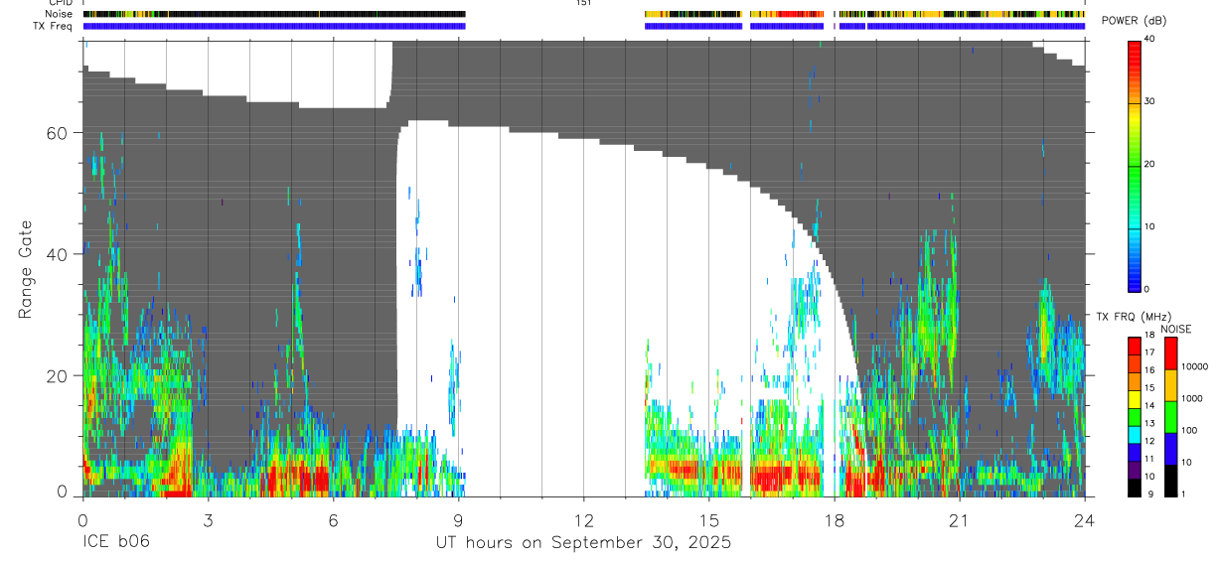Viewport: 1220px width, 563px height.
Task: Click x-axis tick label "12"
Action: [x=583, y=520]
